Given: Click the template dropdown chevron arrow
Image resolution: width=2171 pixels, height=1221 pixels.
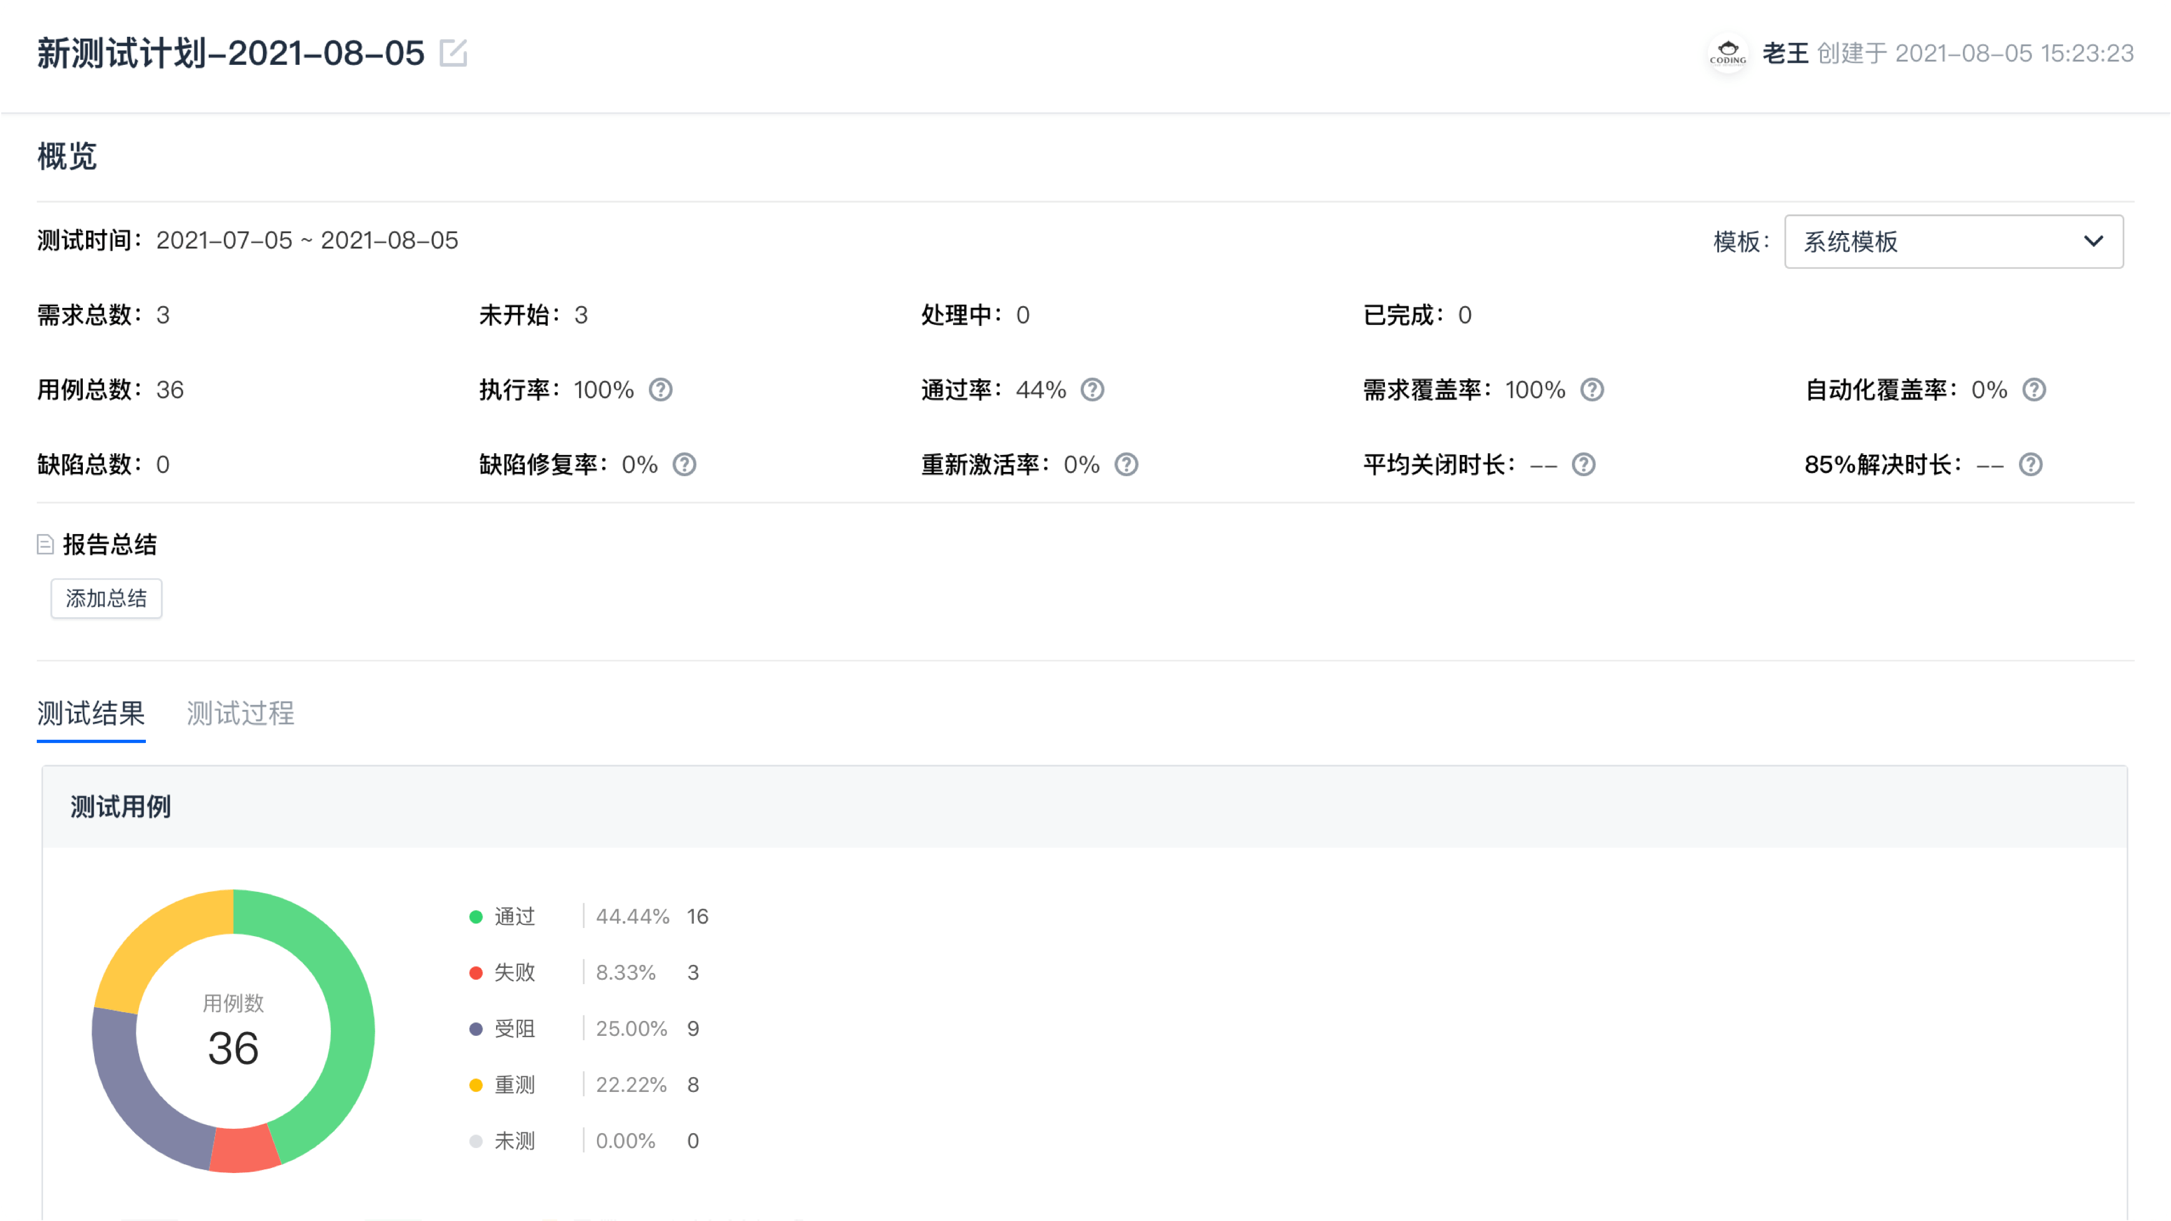Looking at the screenshot, I should point(2094,242).
